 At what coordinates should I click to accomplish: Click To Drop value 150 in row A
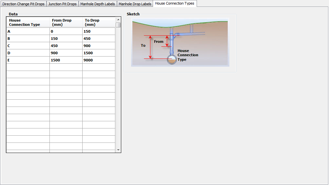98,31
